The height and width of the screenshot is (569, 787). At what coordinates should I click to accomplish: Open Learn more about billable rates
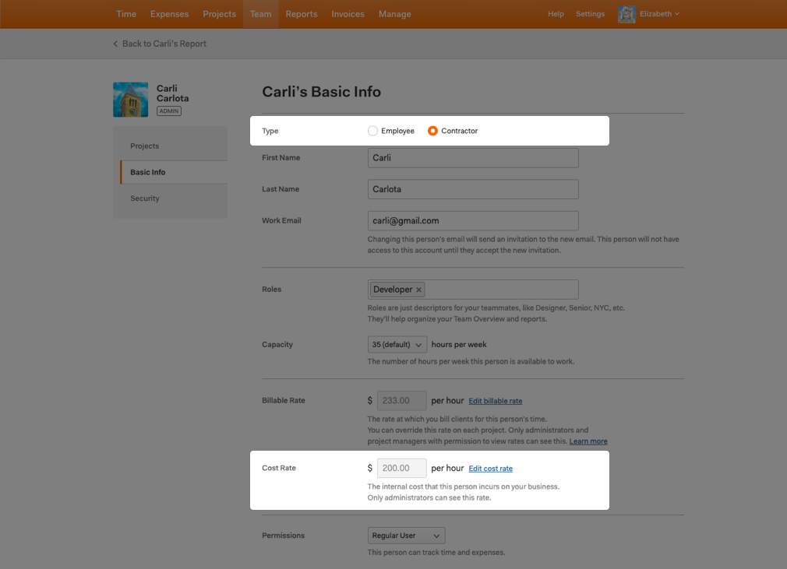588,441
